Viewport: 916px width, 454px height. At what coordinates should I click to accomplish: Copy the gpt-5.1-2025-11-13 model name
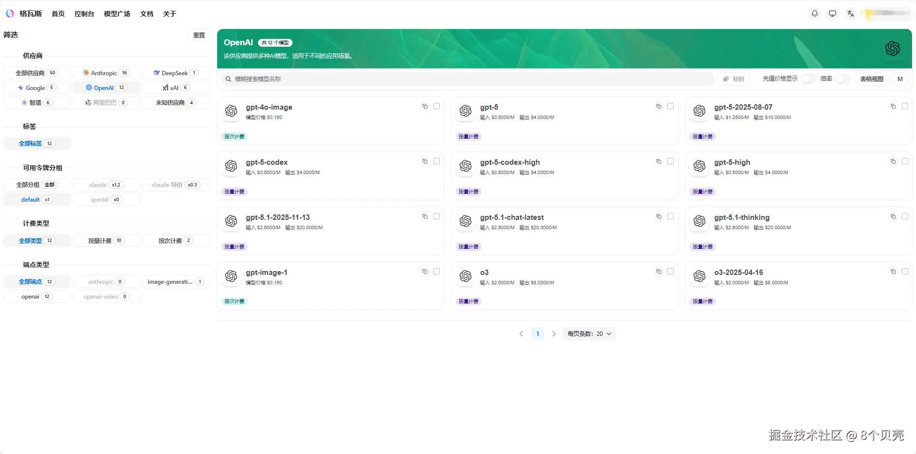pos(425,216)
